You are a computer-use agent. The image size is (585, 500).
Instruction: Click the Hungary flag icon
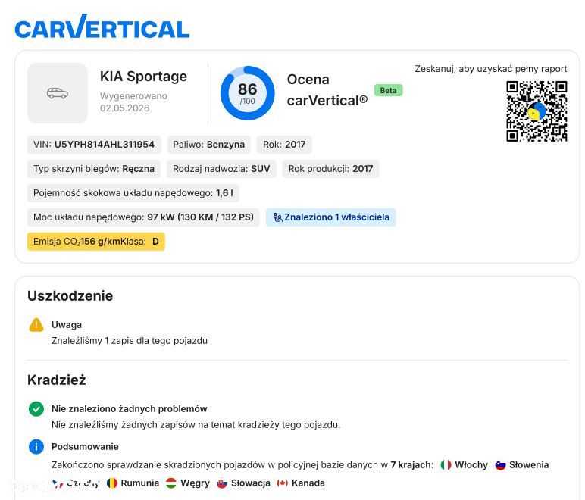pos(171,483)
